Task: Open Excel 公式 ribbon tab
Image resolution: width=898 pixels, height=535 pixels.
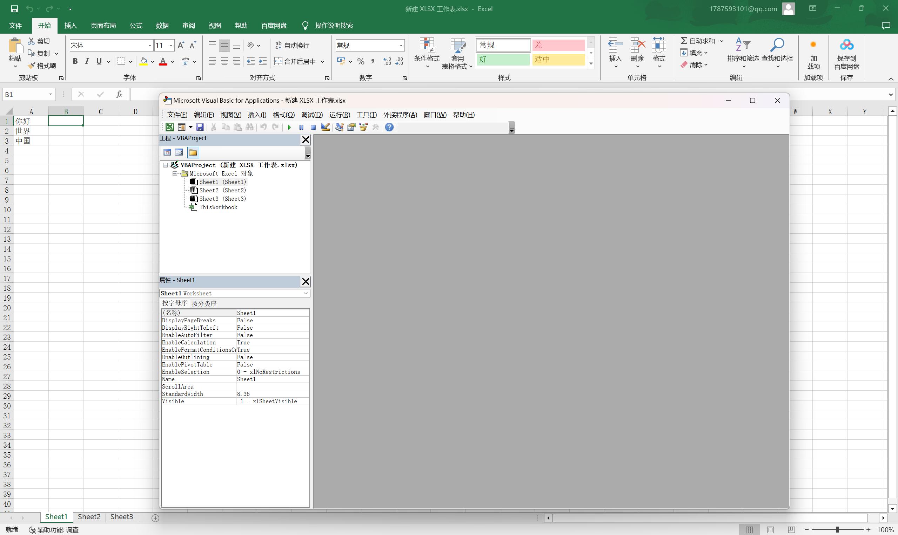Action: 136,26
